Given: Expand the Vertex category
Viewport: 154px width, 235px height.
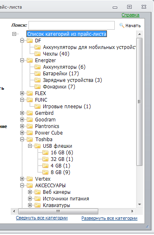Looking at the screenshot, I should pyautogui.click(x=22, y=179).
